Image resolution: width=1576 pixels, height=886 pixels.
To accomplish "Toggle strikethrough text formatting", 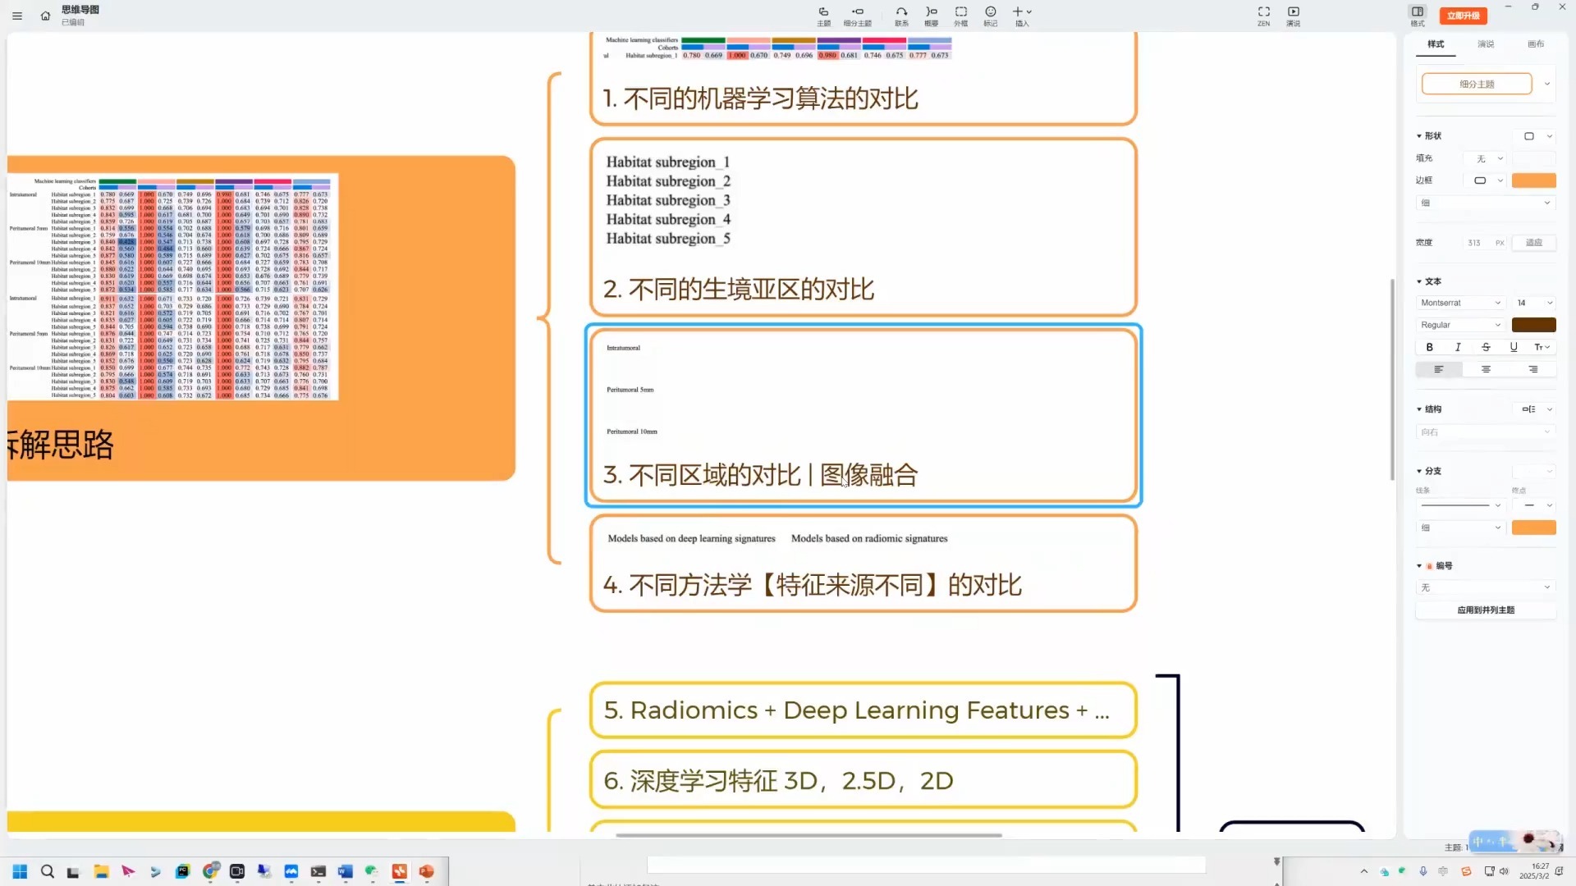I will pos(1486,347).
